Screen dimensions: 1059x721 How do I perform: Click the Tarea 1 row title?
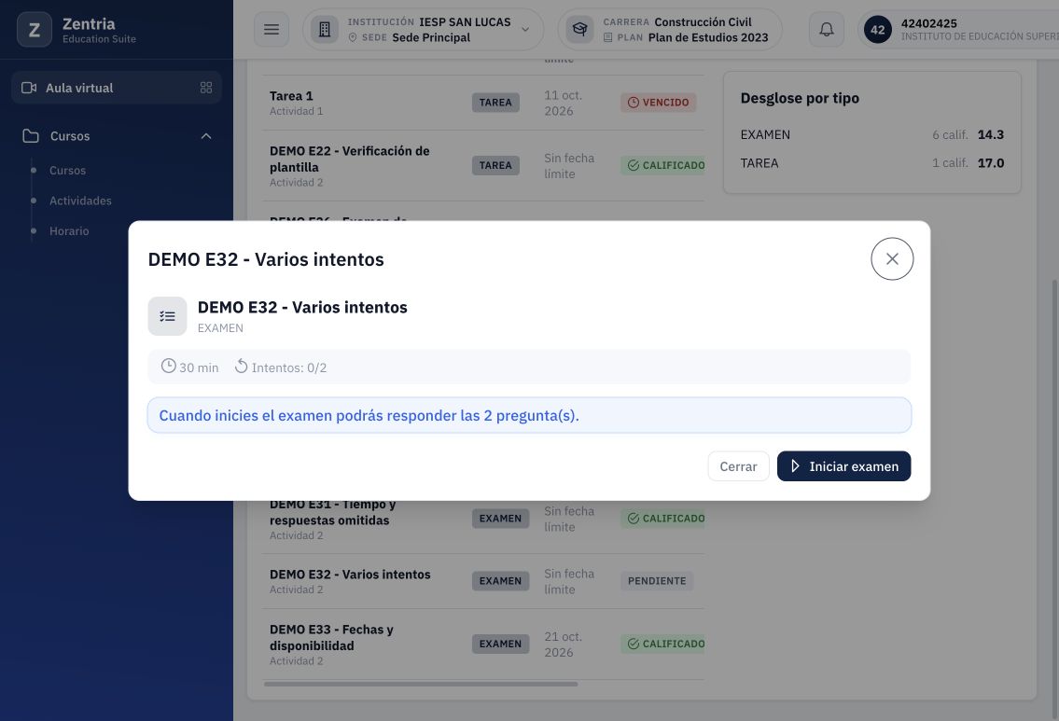(291, 96)
